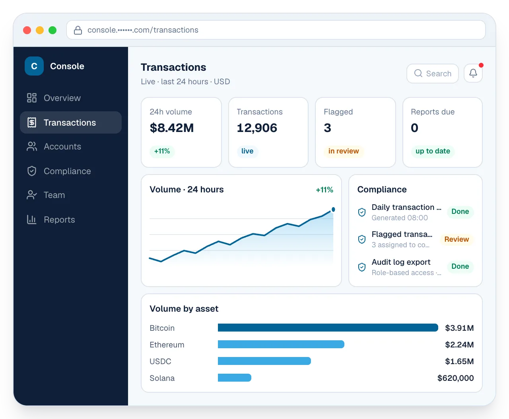Viewport: 509px width, 419px height.
Task: Click the Done badge for Audit log export
Action: coord(460,266)
